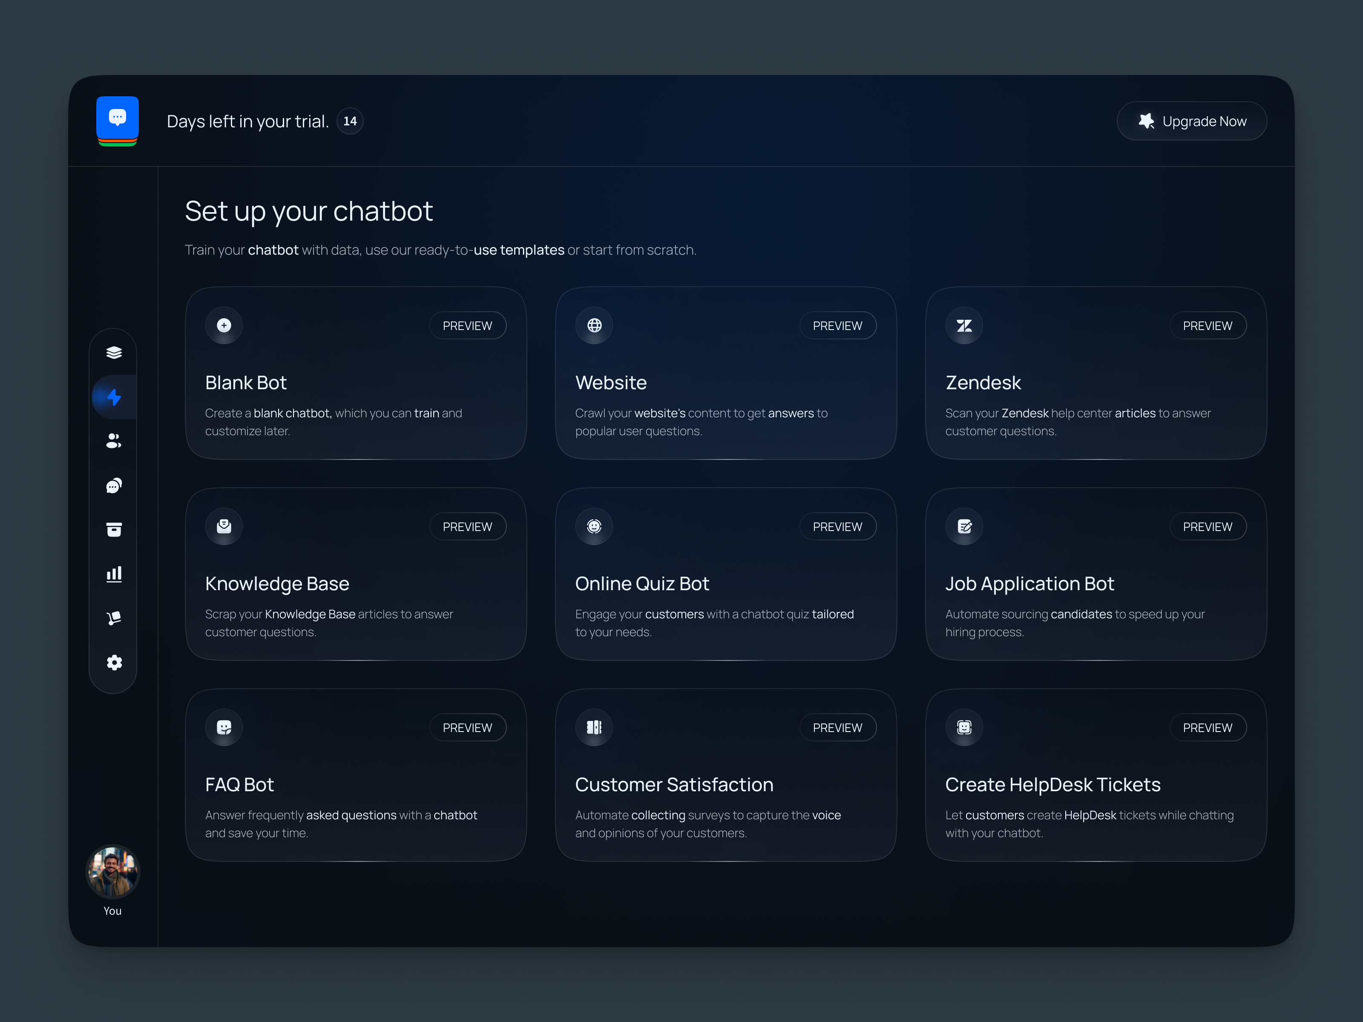Image resolution: width=1363 pixels, height=1022 pixels.
Task: Click the plus icon on Blank Bot card
Action: pyautogui.click(x=224, y=325)
